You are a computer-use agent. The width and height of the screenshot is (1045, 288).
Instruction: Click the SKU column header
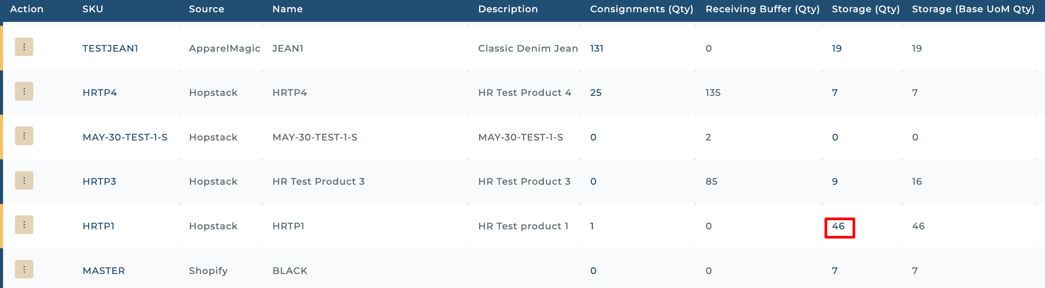(x=92, y=9)
